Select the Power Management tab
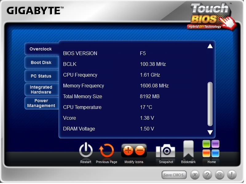The image size is (246, 184). click(41, 103)
